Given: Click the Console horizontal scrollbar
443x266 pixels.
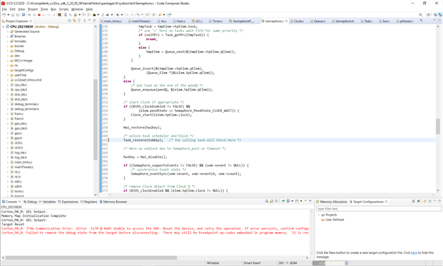Looking at the screenshot, I should click(x=91, y=258).
